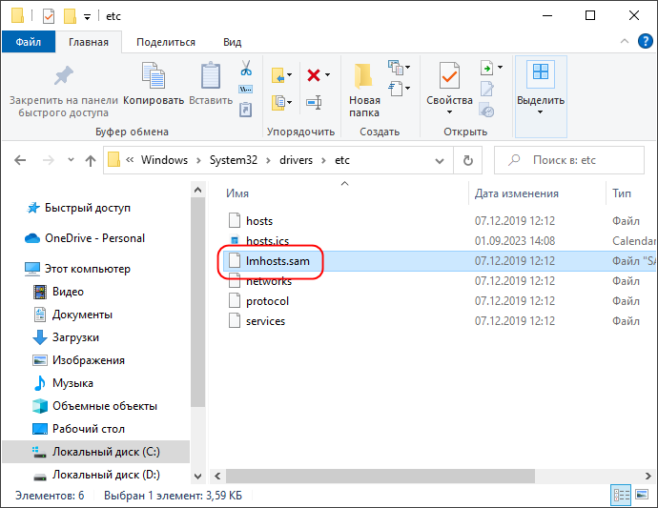The height and width of the screenshot is (508, 658).
Task: Click the Edit pencil icon in Открыть group
Action: 486,89
